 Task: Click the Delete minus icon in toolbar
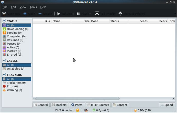40,14
